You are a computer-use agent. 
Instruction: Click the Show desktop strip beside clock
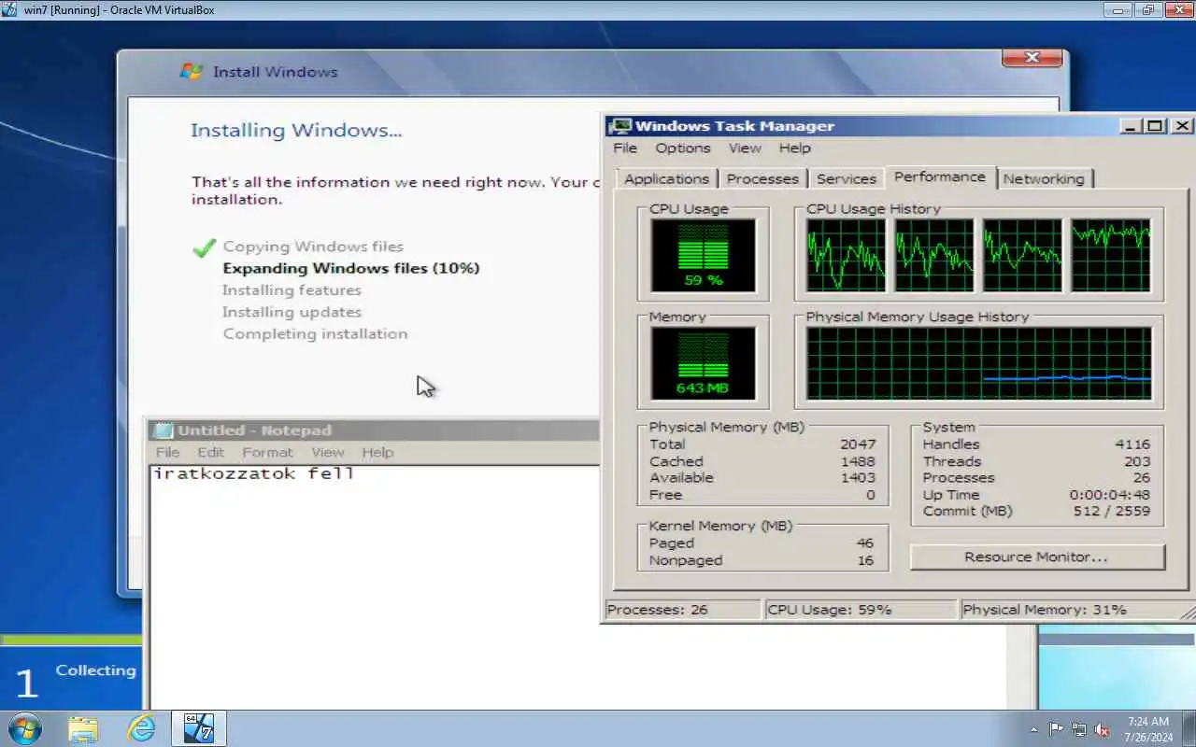click(1189, 728)
